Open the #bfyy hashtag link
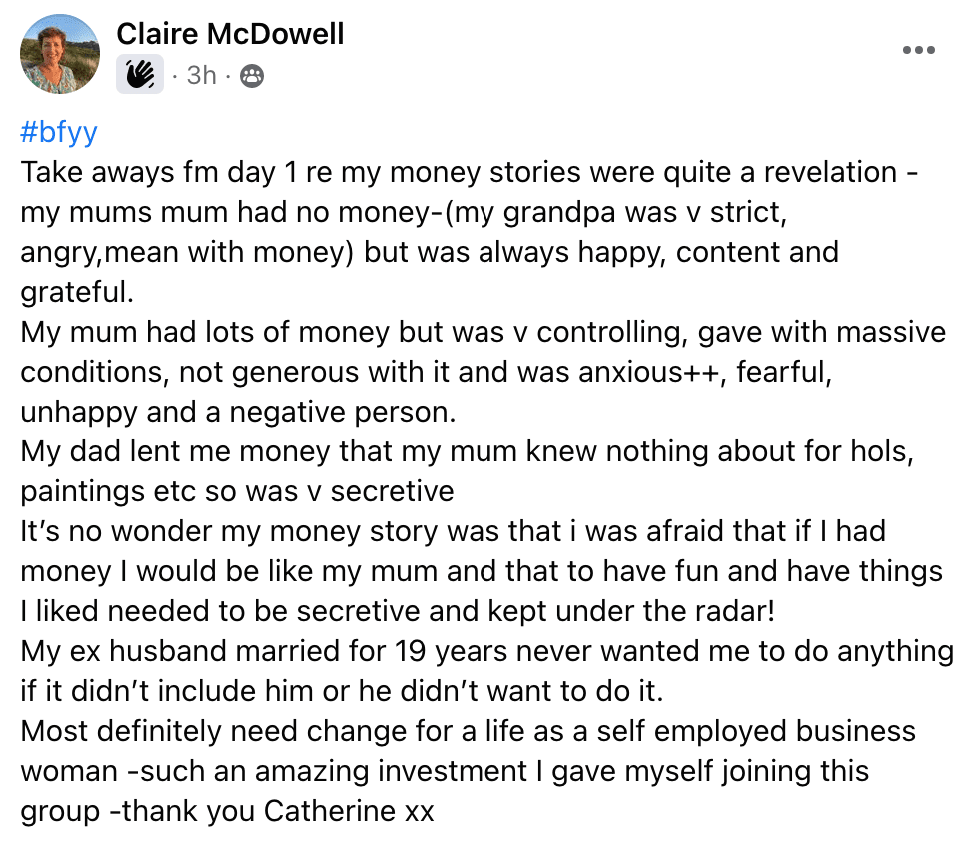This screenshot has width=969, height=855. (x=58, y=132)
